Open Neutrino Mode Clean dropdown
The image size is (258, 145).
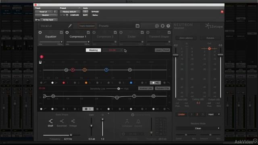[x=198, y=128]
